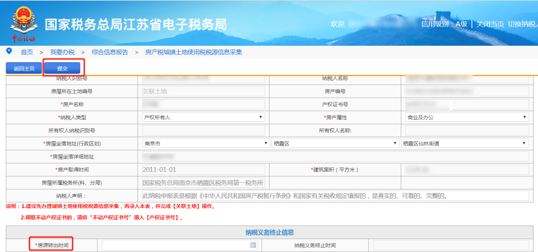The height and width of the screenshot is (252, 538).
Task: Open the 房产属性 dropdown showing 商业及办公
Action: 467,117
